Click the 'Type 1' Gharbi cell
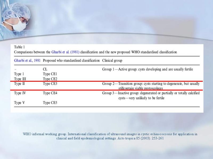The height and width of the screenshot is (159, 213). (19, 74)
